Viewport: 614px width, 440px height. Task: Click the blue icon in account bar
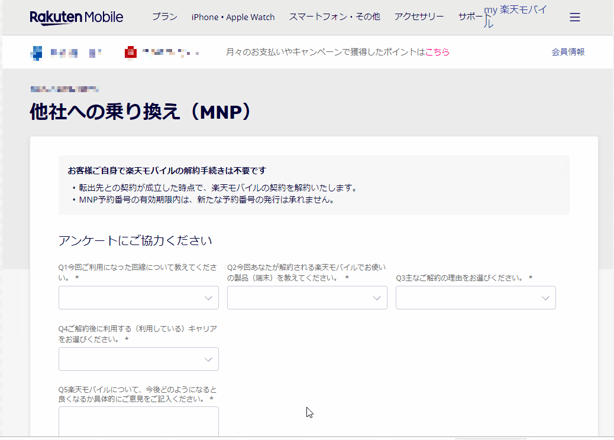coord(36,53)
